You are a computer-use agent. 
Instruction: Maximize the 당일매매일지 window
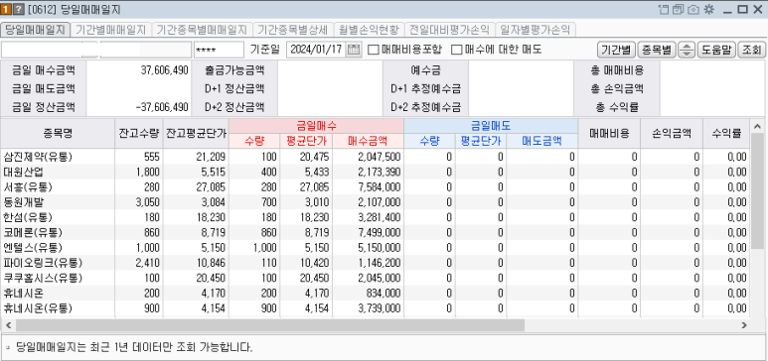[x=742, y=9]
